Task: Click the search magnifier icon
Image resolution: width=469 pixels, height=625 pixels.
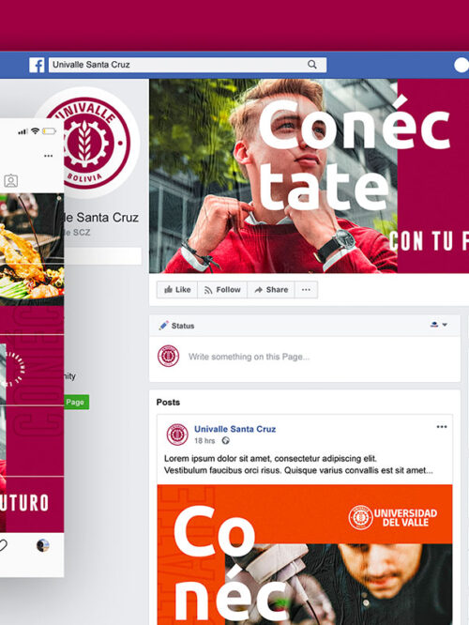Action: coord(312,65)
